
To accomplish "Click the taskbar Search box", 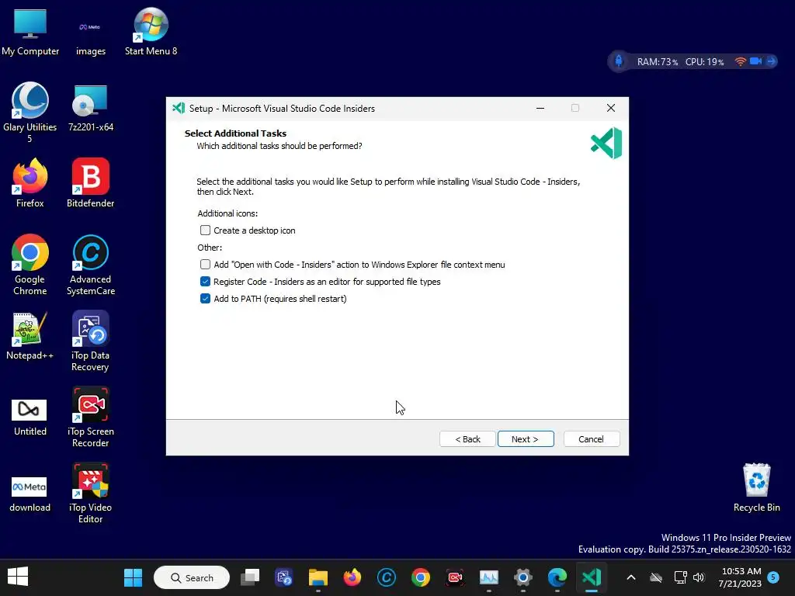I will (x=192, y=577).
